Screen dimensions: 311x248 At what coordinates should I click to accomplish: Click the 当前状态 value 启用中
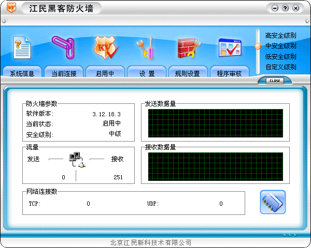(x=111, y=123)
